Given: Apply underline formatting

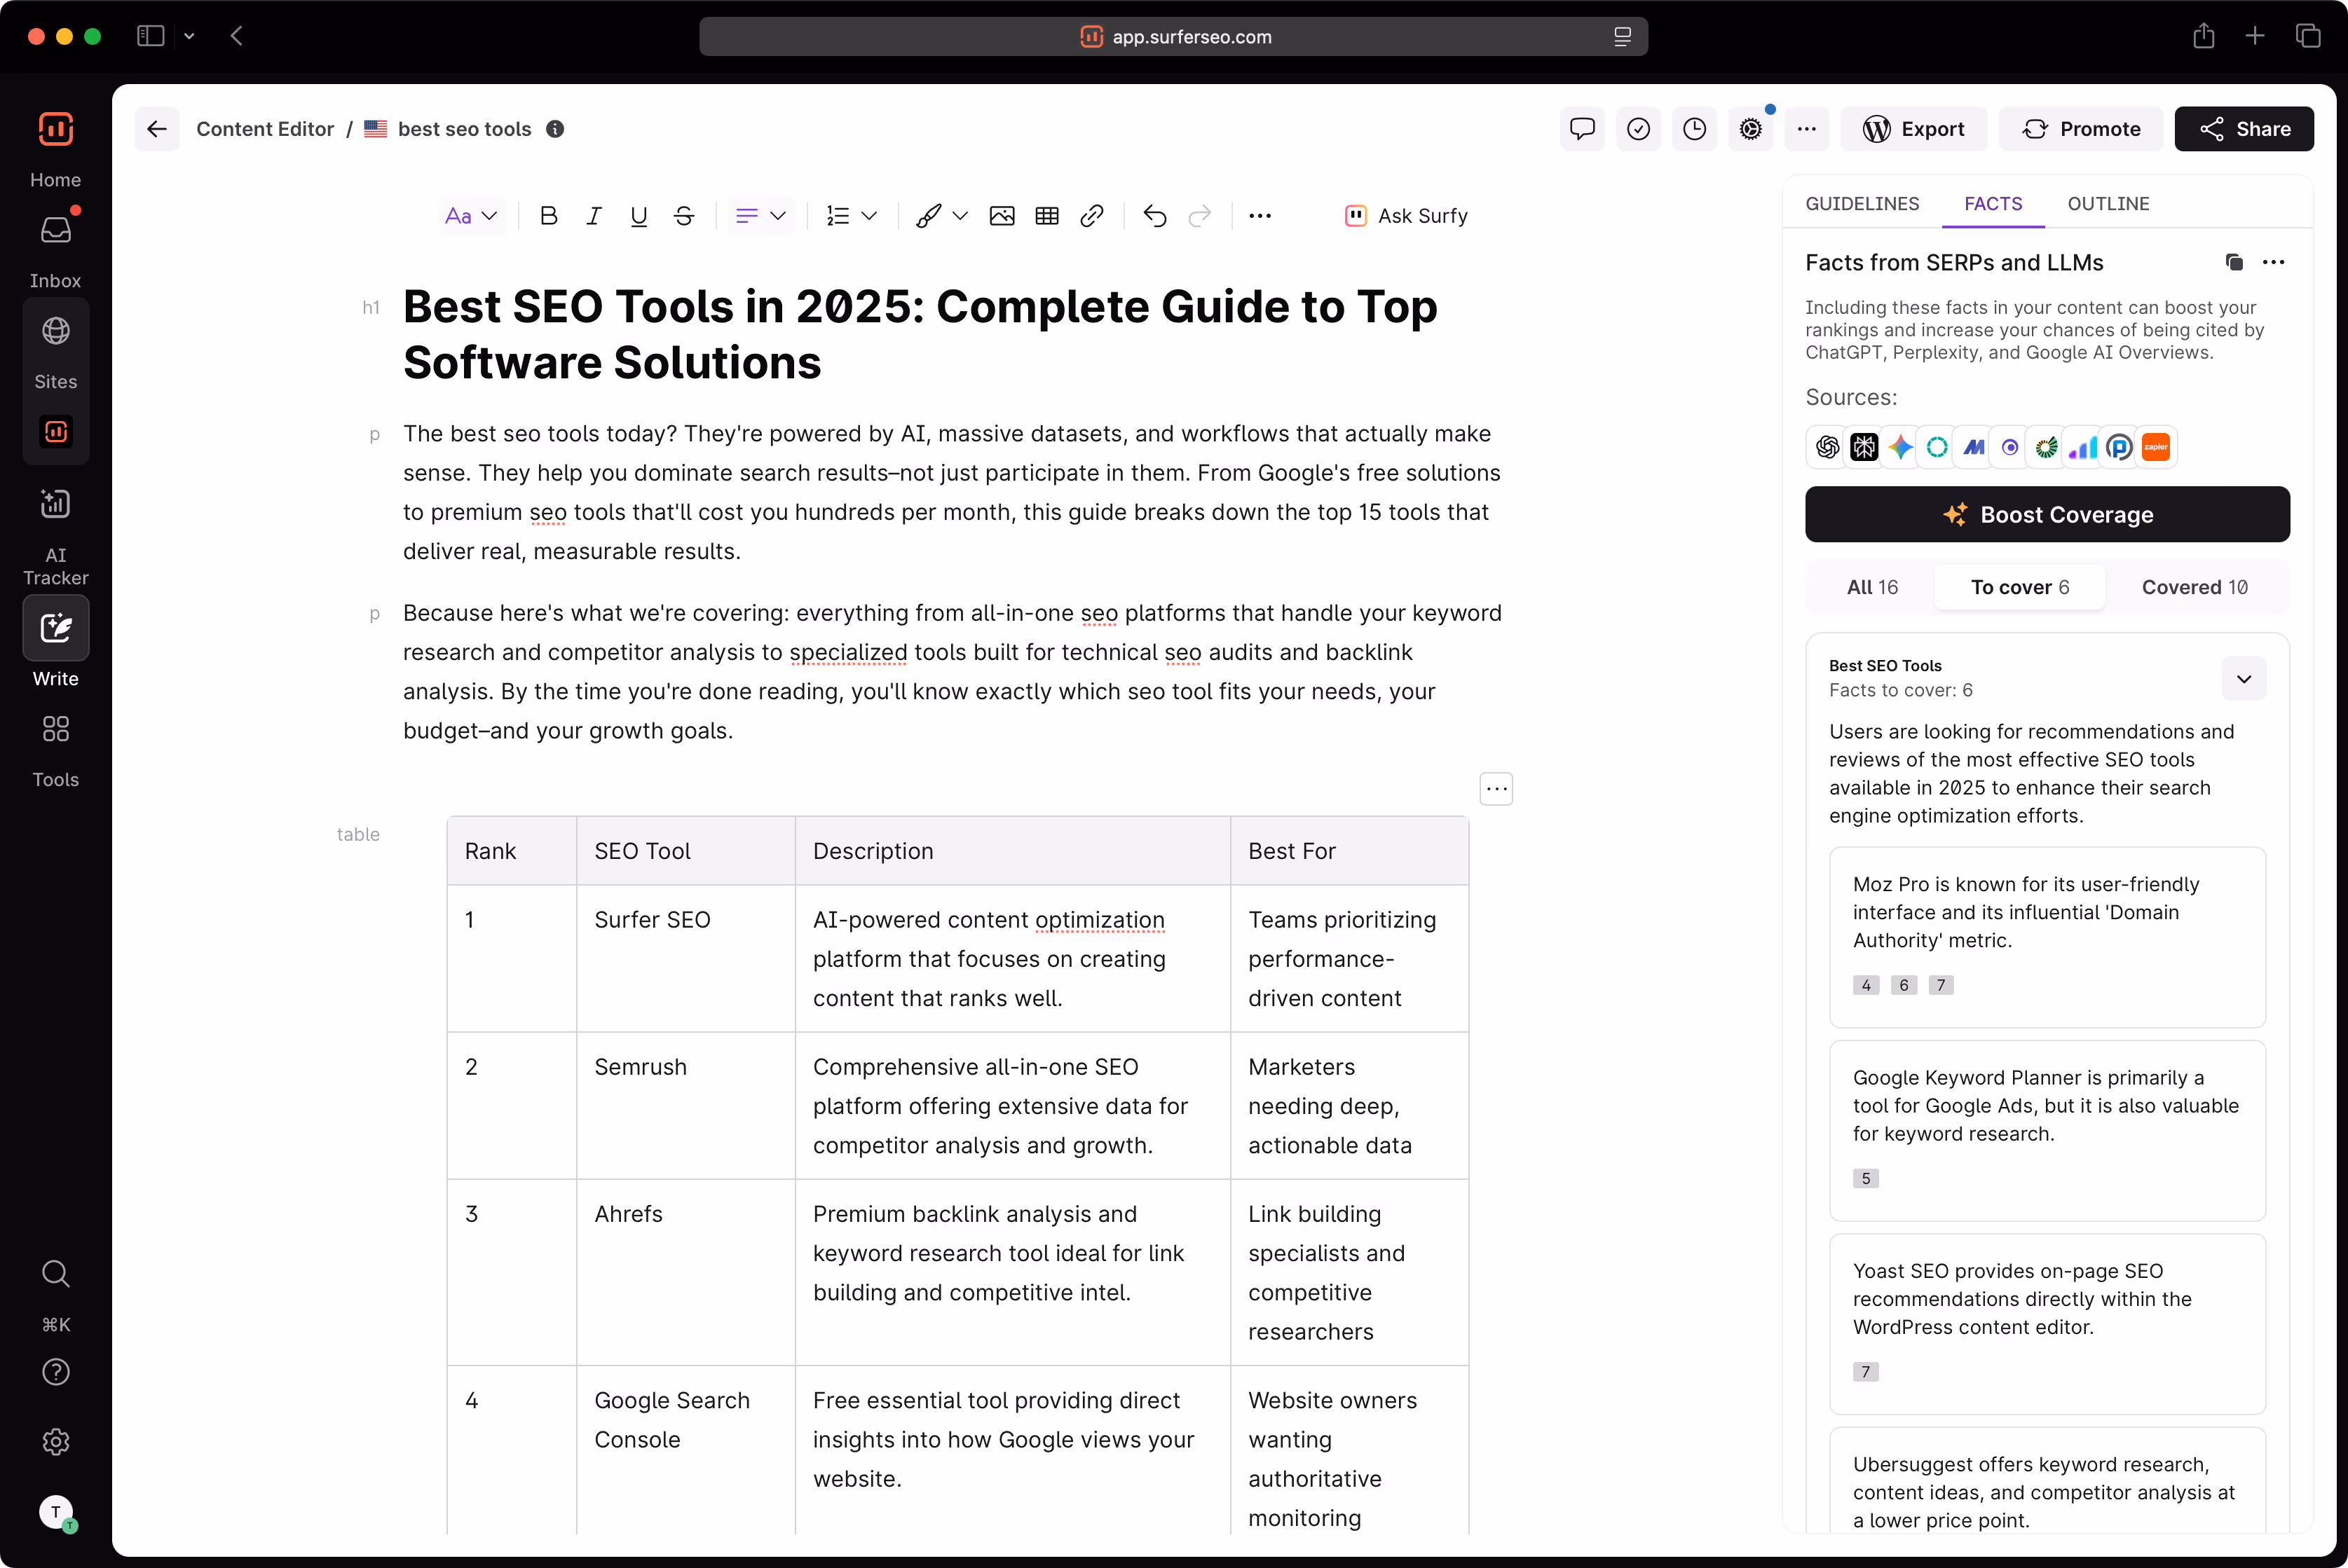Looking at the screenshot, I should [x=639, y=216].
